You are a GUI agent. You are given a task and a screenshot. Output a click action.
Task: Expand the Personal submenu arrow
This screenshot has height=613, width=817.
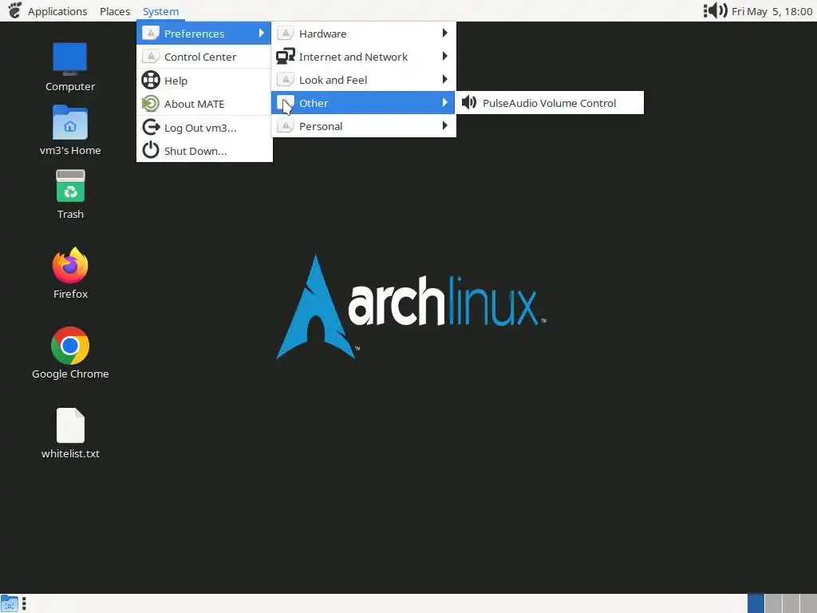(x=444, y=125)
